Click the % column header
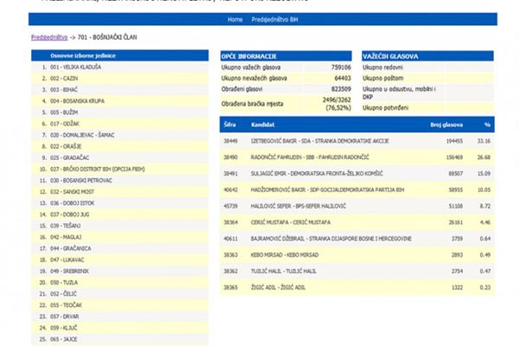Screen dimensions: 519x346 pos(487,125)
